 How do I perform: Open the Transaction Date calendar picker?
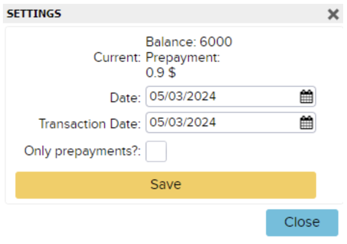(x=307, y=123)
